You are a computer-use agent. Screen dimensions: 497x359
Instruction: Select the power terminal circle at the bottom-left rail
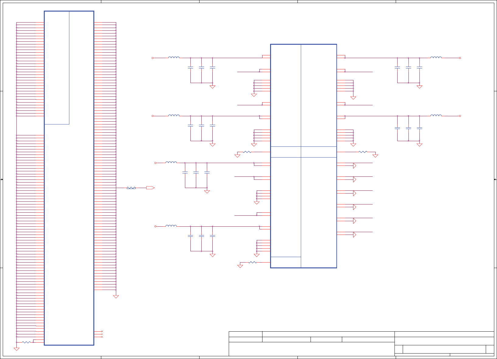click(155, 226)
